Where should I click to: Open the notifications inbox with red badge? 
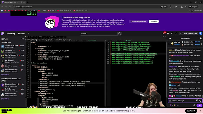click(x=164, y=33)
